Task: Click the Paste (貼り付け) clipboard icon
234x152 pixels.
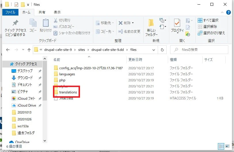Action: [x=45, y=26]
